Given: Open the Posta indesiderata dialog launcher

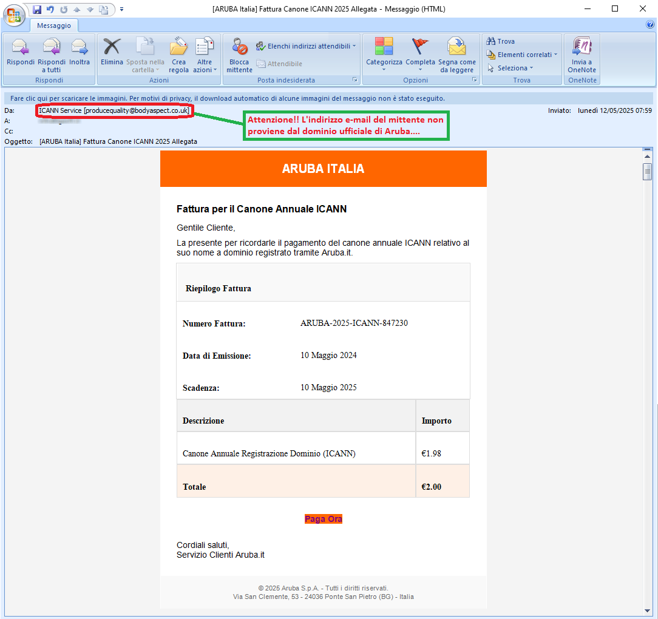Looking at the screenshot, I should (x=355, y=79).
